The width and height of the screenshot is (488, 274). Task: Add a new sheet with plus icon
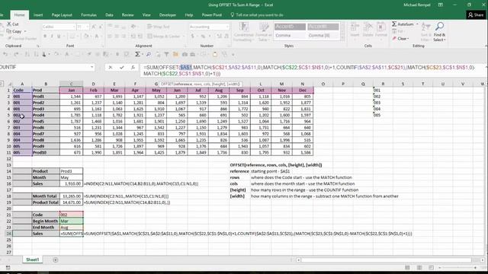[x=56, y=260]
